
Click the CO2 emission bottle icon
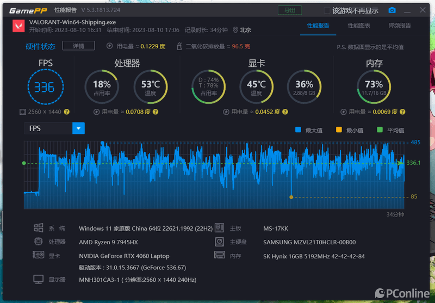[179, 46]
